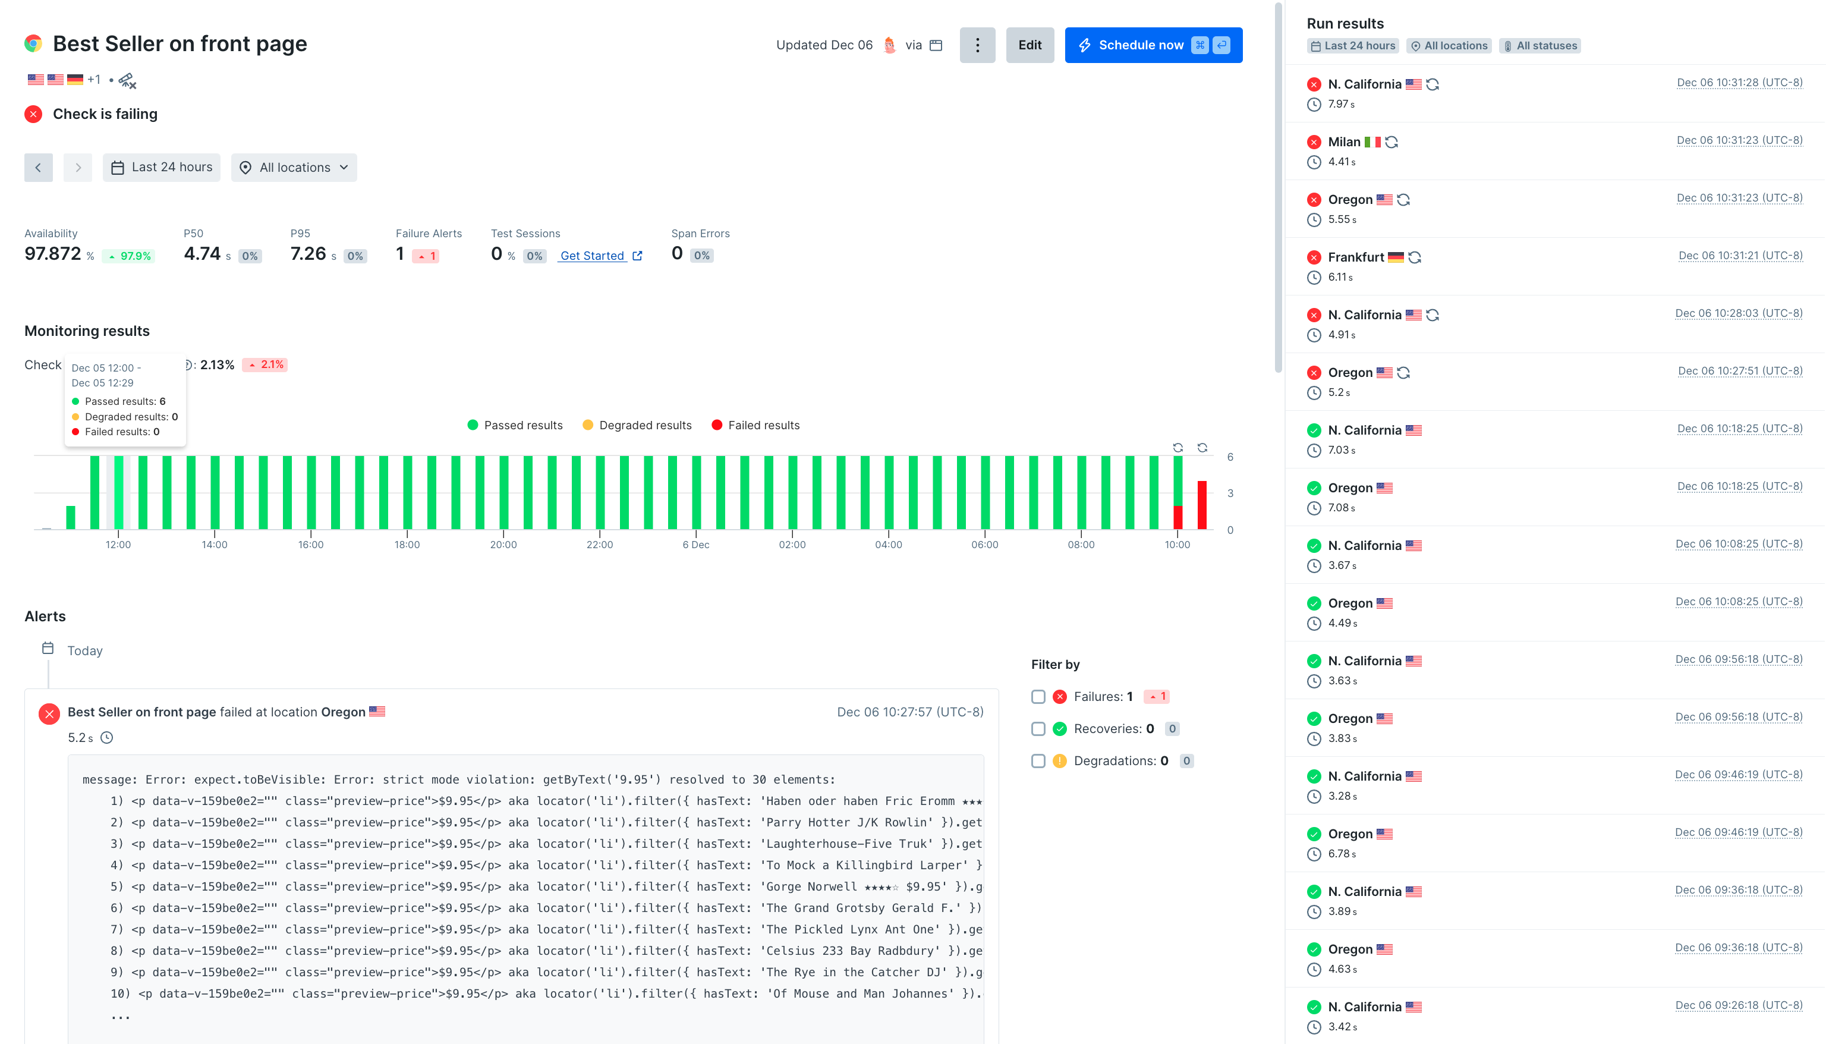Open the All locations dropdown
Image resolution: width=1826 pixels, height=1044 pixels.
(x=294, y=167)
